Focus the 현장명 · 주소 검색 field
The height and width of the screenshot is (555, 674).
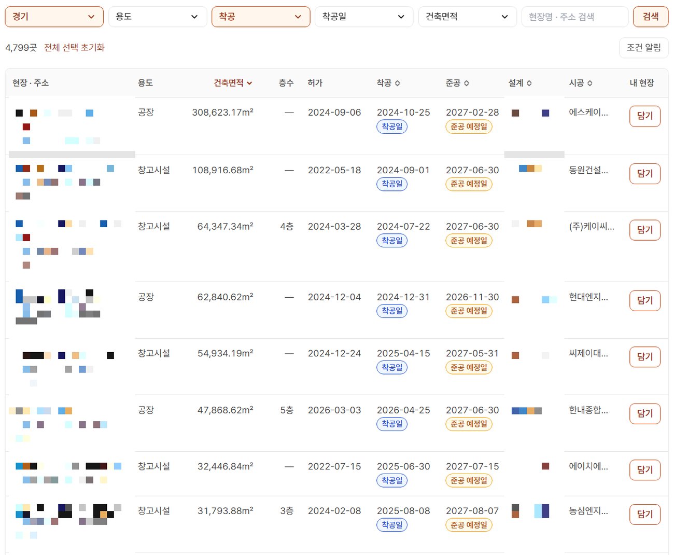[x=574, y=17]
